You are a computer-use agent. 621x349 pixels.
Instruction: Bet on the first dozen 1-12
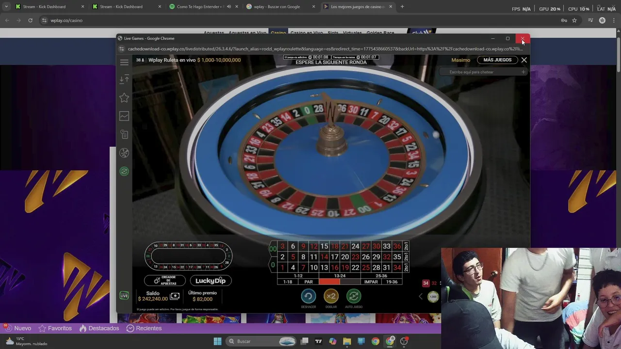298,276
